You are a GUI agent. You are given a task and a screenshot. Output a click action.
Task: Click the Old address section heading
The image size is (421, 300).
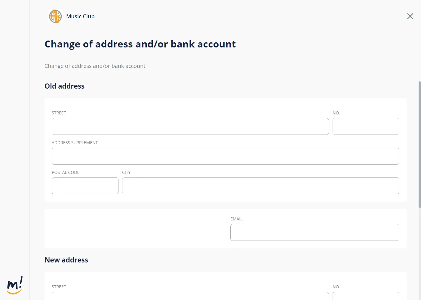click(64, 86)
